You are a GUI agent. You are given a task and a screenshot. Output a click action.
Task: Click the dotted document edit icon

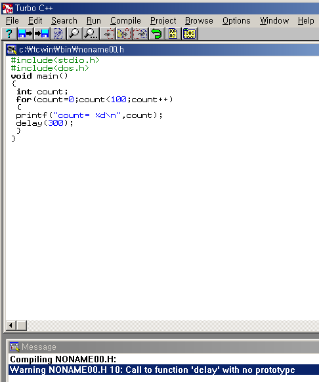58,33
